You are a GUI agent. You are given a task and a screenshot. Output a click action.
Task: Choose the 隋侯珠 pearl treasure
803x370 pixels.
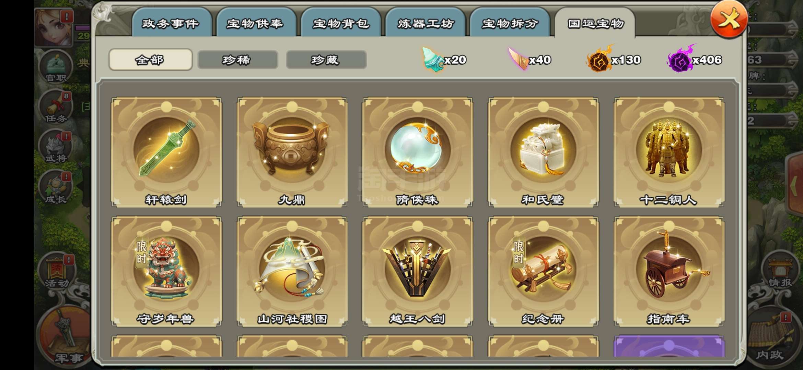418,152
